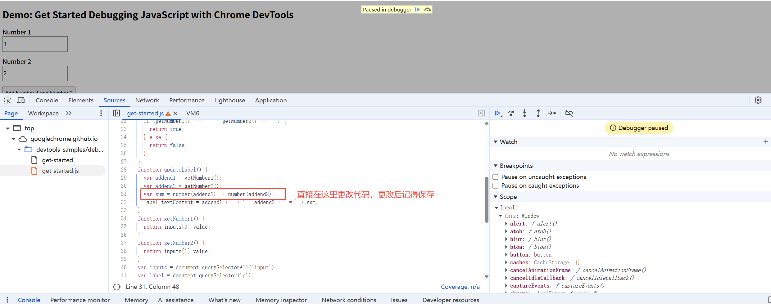Viewport: 771px width, 304px height.
Task: Collapse the Watch section
Action: pos(496,142)
